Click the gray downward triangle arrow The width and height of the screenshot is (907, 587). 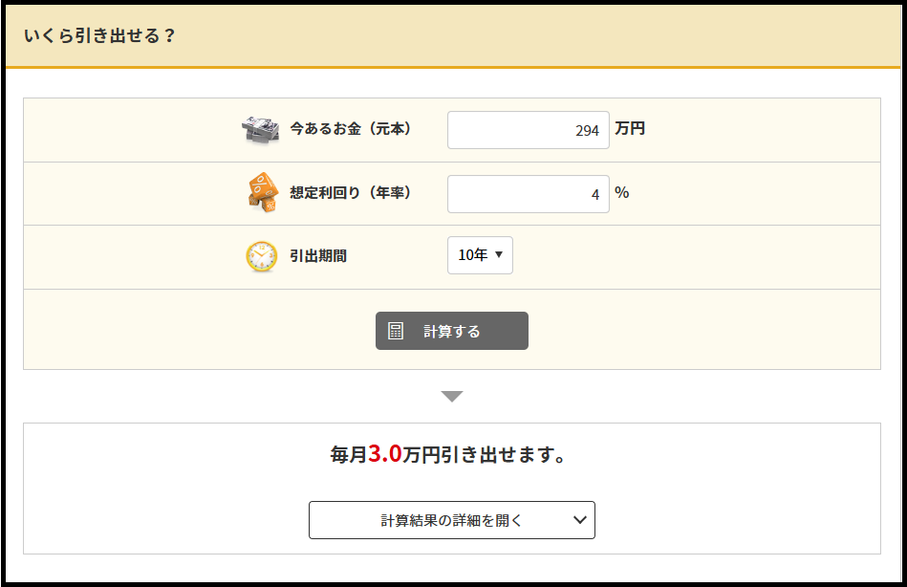[452, 396]
